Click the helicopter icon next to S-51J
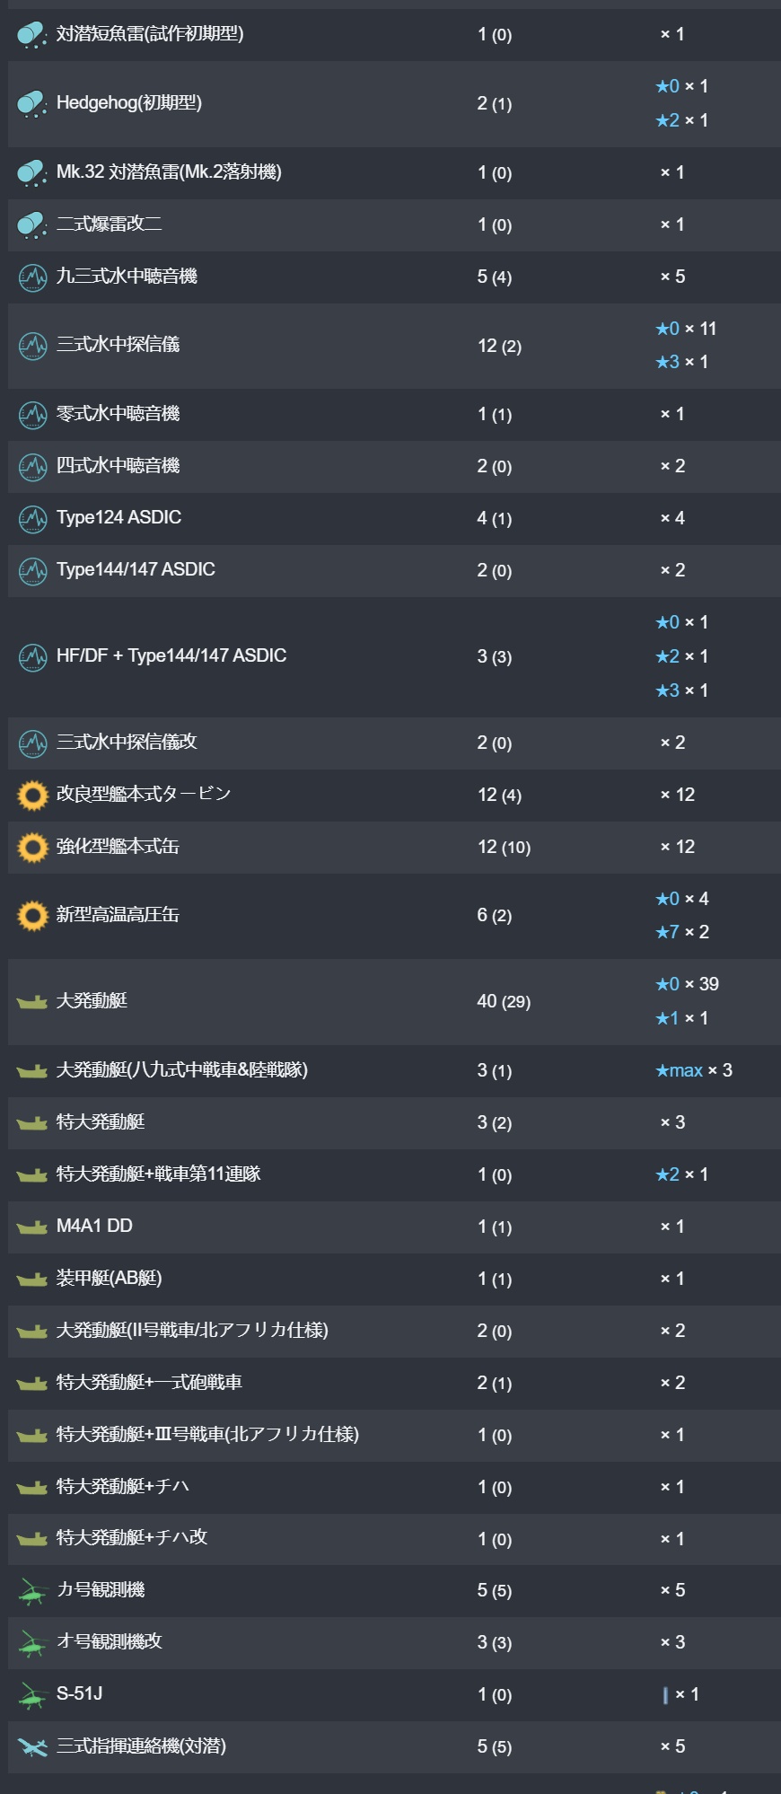Image resolution: width=781 pixels, height=1794 pixels. [x=32, y=1696]
